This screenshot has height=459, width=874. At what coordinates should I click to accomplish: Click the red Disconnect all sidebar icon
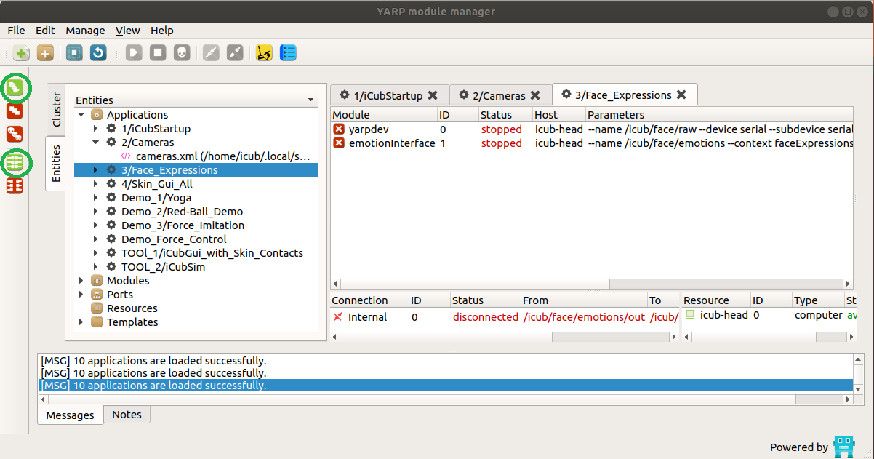(15, 186)
